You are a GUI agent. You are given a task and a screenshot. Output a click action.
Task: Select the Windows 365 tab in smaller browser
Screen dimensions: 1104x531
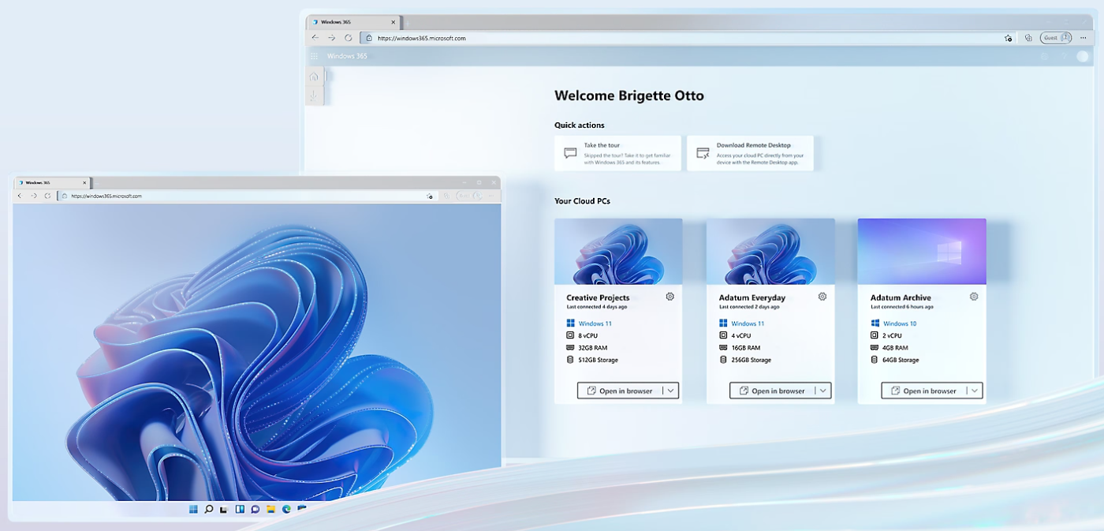[47, 182]
